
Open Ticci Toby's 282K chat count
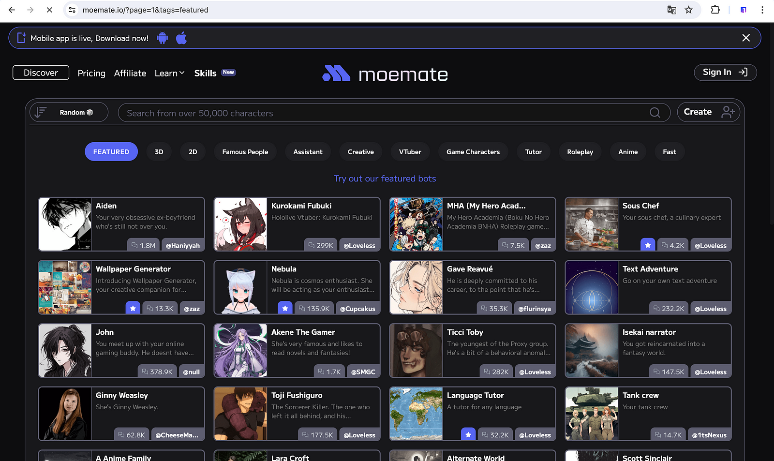tap(496, 372)
